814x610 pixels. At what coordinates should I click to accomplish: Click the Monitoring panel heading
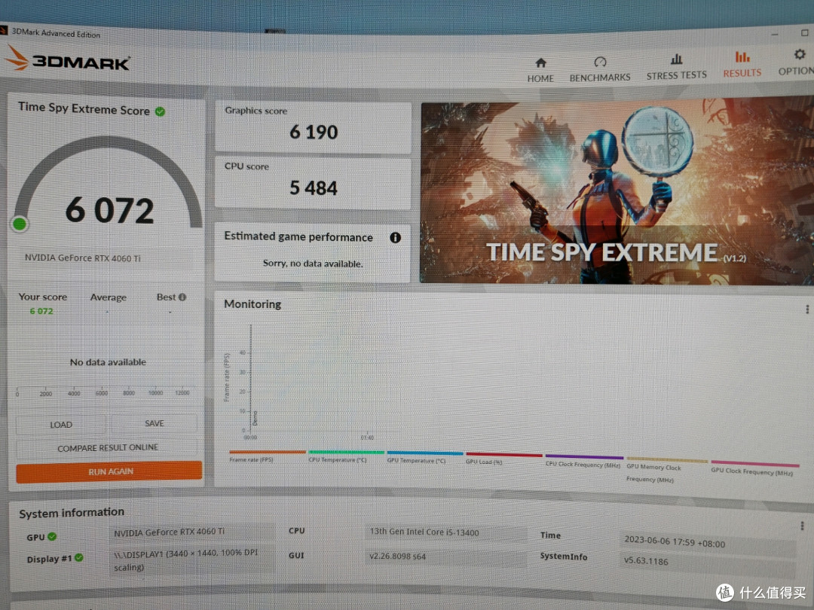pos(252,304)
